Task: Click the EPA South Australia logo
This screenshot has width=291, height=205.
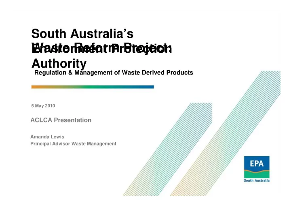Action: [x=257, y=169]
